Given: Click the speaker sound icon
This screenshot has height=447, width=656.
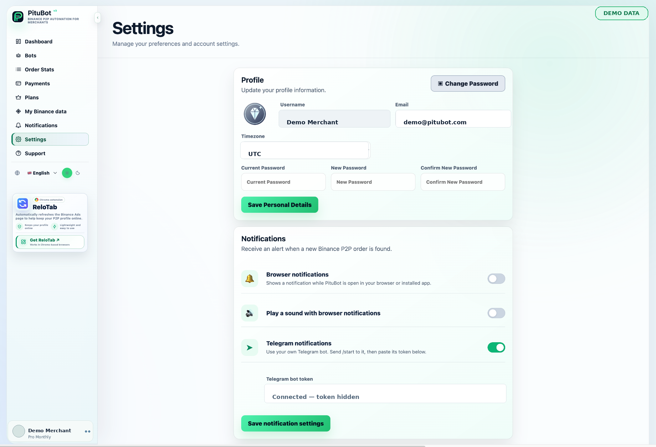Looking at the screenshot, I should [250, 313].
